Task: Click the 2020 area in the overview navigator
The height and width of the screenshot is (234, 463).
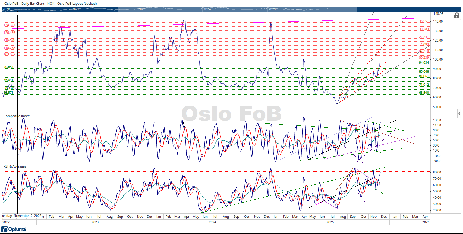Action: 6,9
